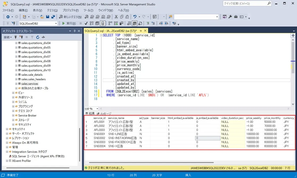Open the 110 % zoom dropdown

point(97,109)
